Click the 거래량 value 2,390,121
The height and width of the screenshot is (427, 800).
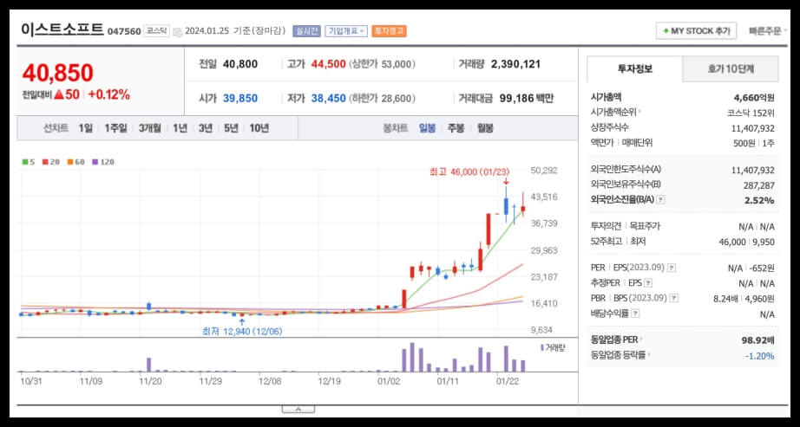[515, 65]
